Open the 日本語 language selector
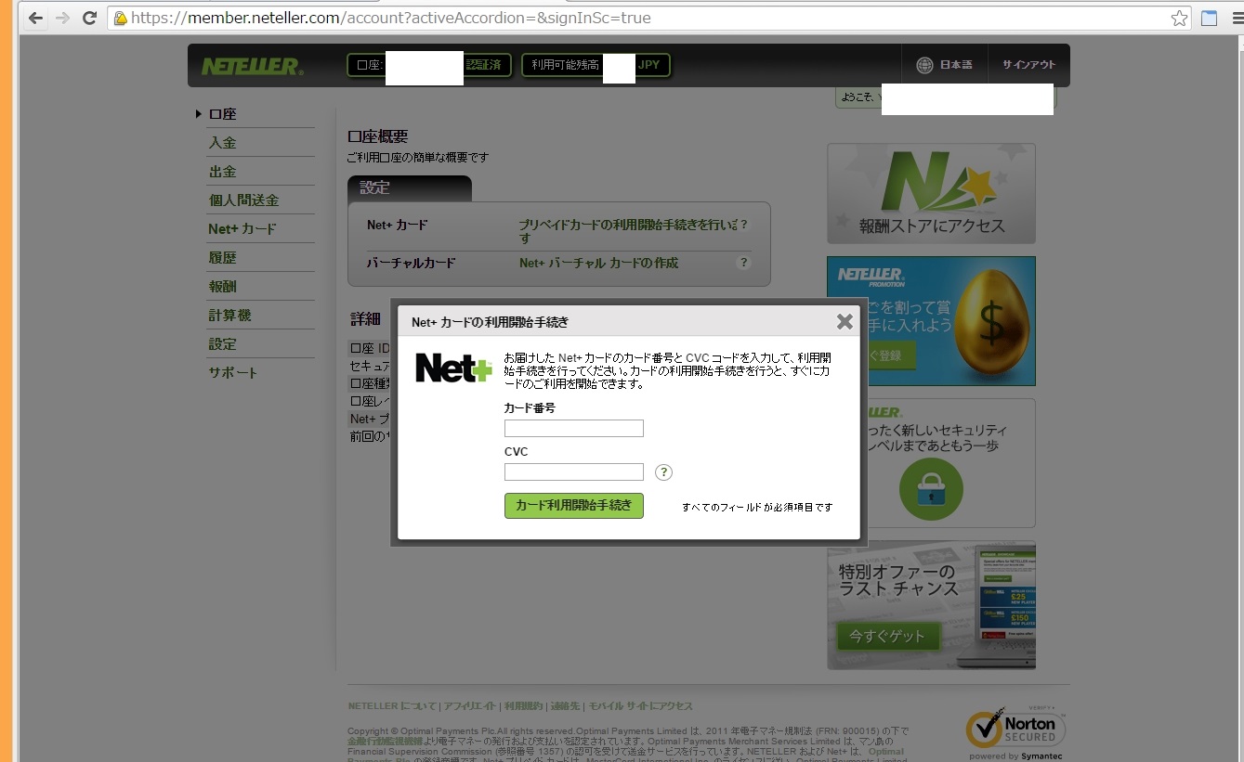Screen dimensions: 1244x762 click(956, 65)
